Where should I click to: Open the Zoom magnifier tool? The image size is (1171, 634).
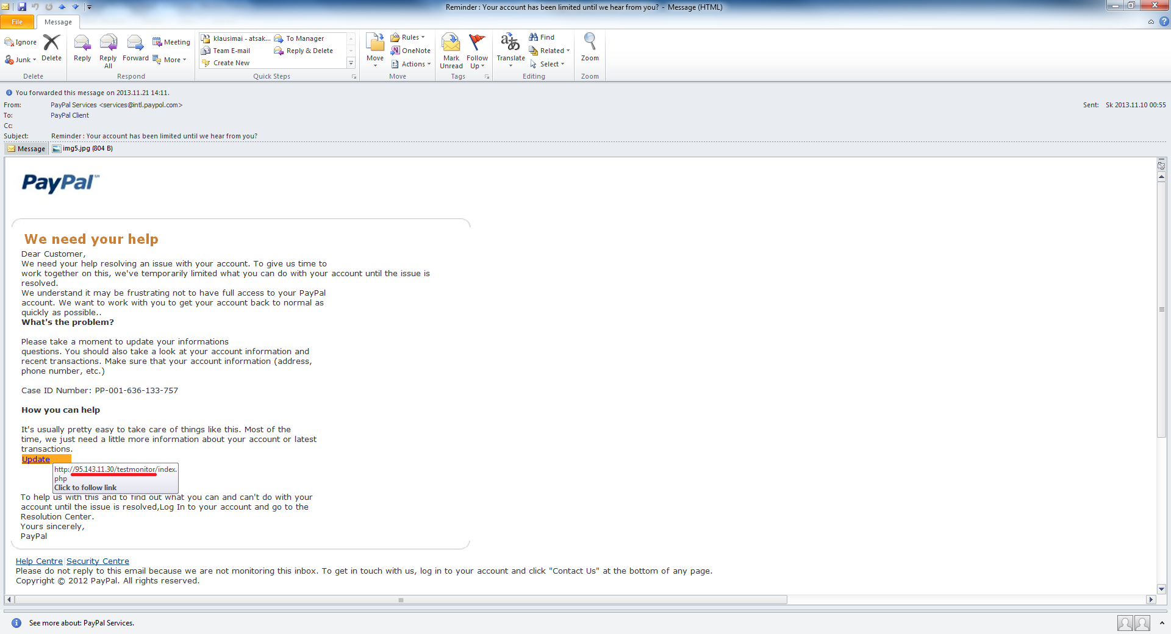tap(590, 48)
